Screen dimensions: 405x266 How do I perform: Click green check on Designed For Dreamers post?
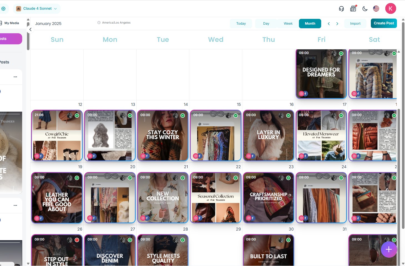click(x=341, y=53)
